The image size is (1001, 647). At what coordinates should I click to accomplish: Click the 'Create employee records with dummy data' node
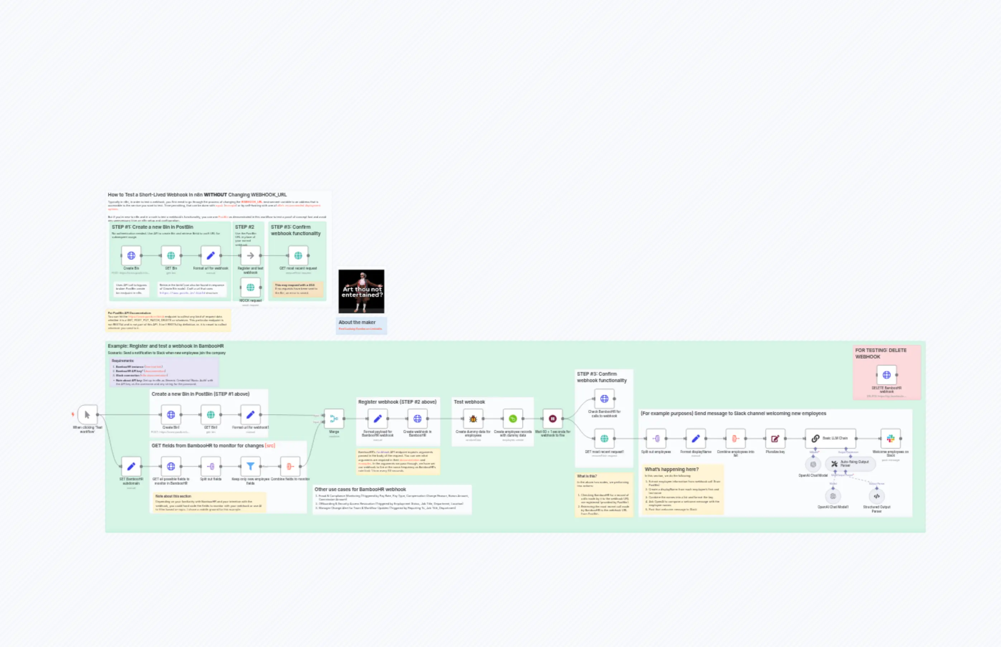click(x=513, y=418)
